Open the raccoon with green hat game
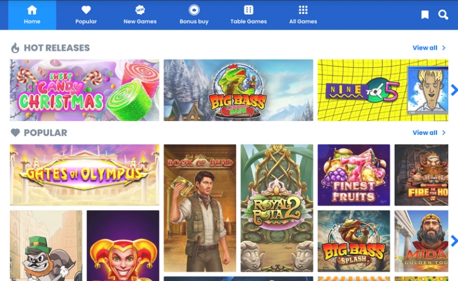Screen dimensions: 458x281 click(x=46, y=246)
